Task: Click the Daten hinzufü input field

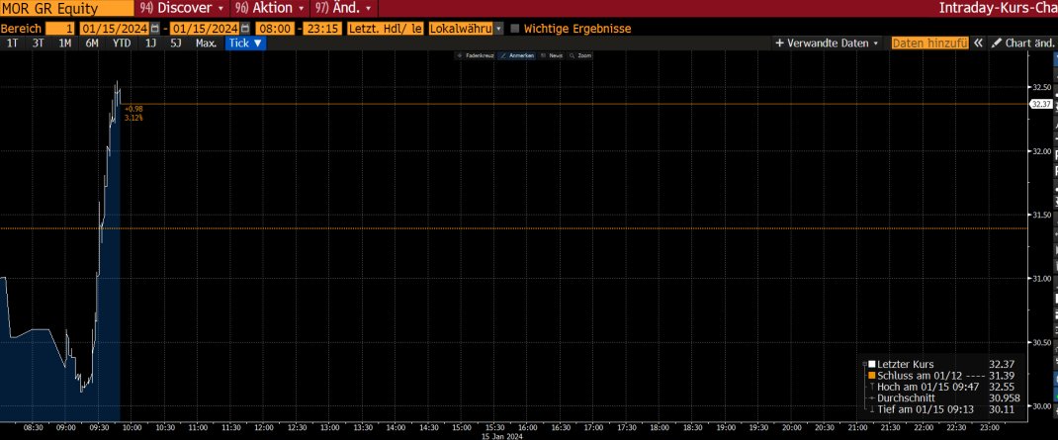Action: coord(929,44)
